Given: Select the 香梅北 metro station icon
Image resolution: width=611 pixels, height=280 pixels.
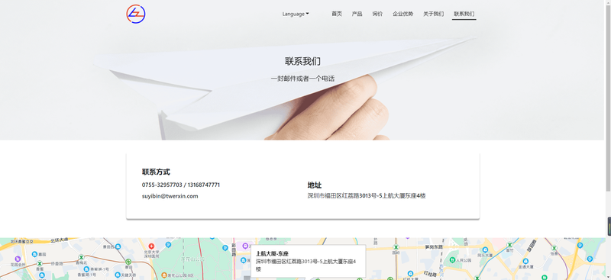Looking at the screenshot, I should coord(81,257).
